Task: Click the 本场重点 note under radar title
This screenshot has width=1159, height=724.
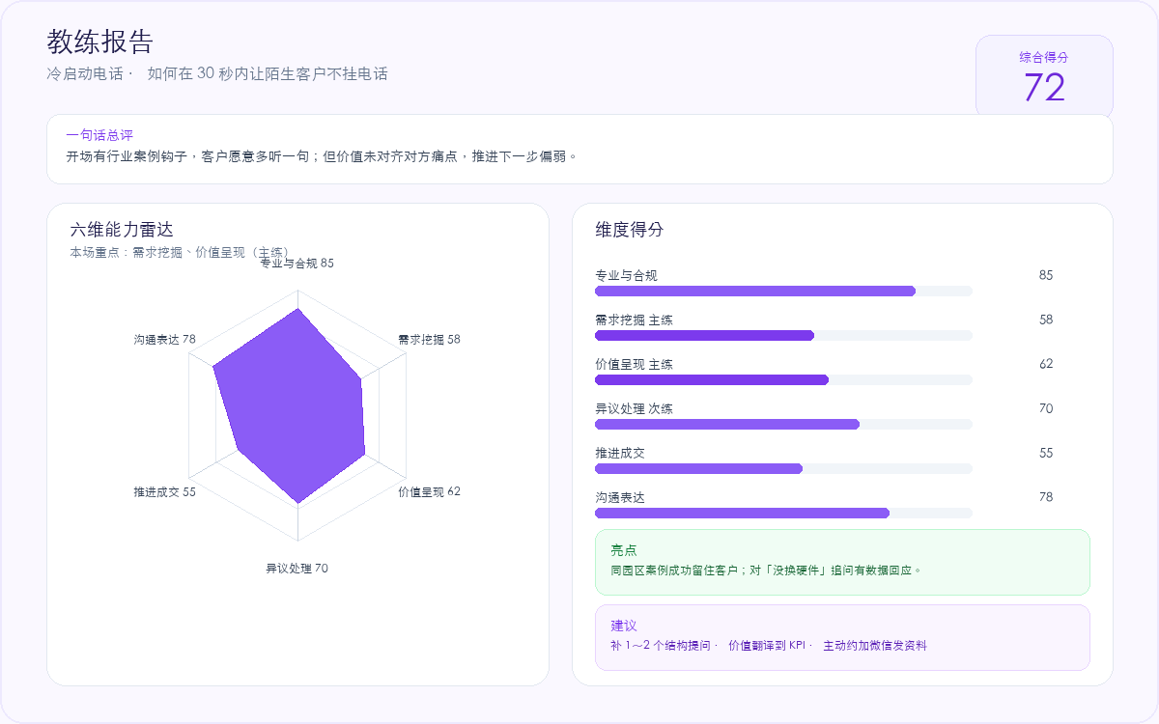Action: [180, 252]
